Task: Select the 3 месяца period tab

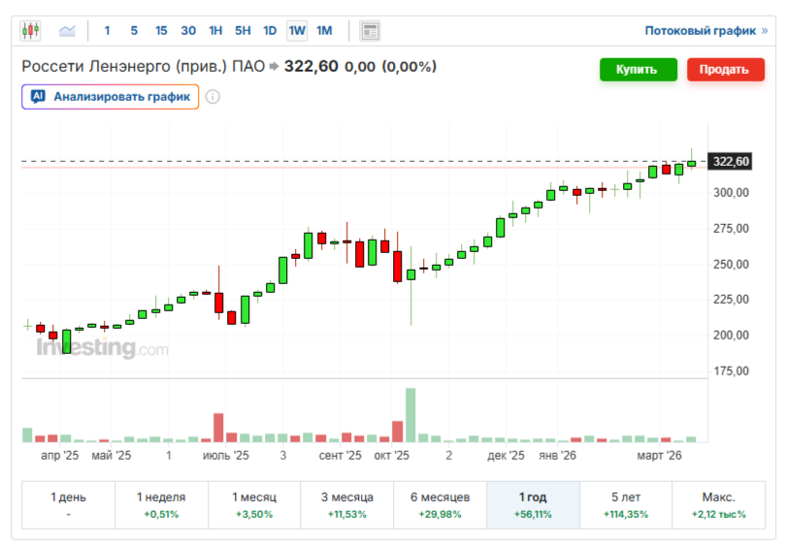Action: [x=347, y=505]
